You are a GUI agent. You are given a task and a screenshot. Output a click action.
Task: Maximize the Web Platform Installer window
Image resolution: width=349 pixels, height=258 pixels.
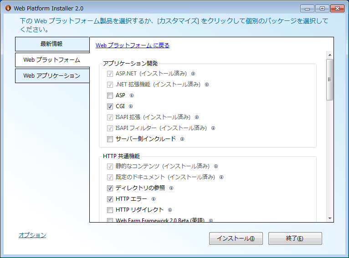[x=322, y=9]
